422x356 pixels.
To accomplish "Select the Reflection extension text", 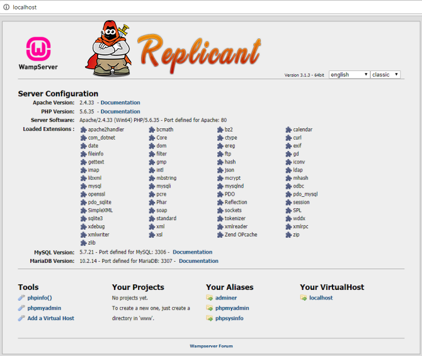I will [x=236, y=202].
